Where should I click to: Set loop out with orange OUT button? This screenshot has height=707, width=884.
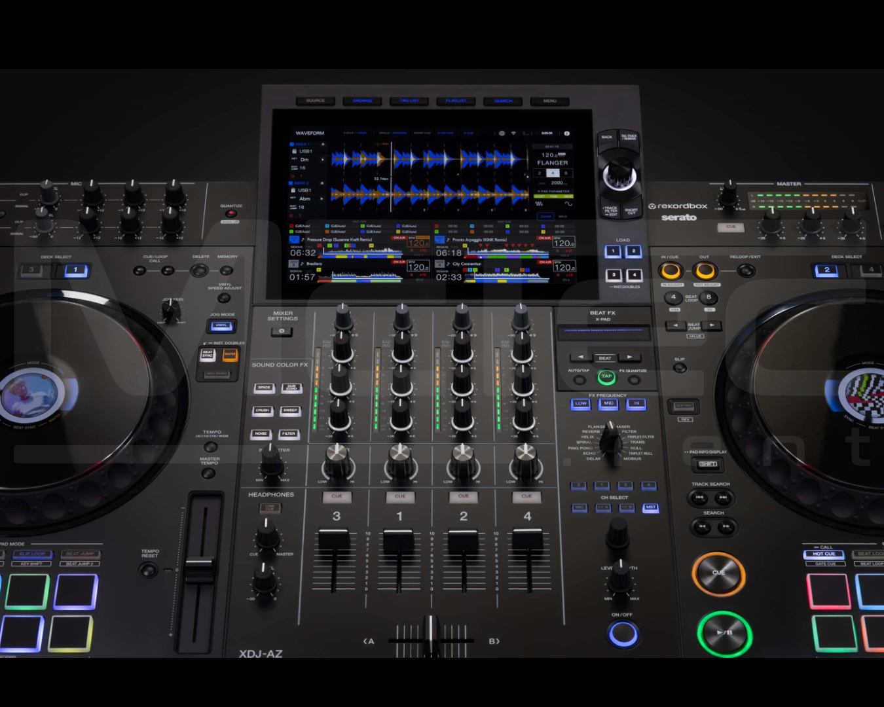tap(705, 270)
